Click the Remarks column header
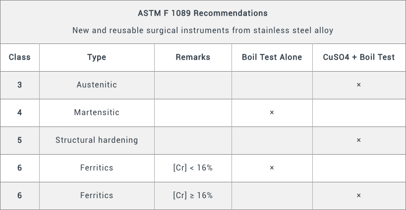 tap(193, 57)
